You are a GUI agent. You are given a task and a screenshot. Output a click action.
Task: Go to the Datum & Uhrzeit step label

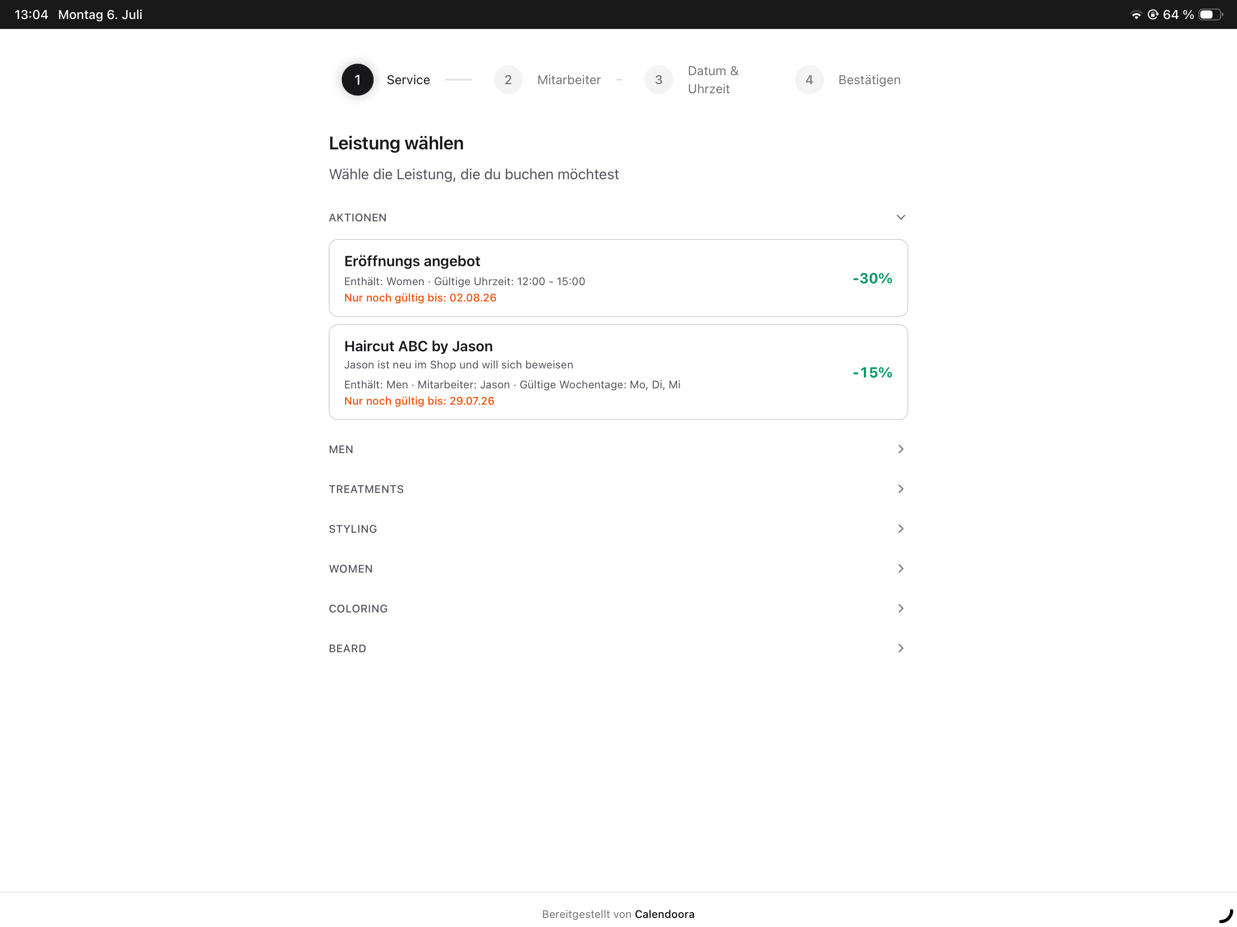(713, 80)
